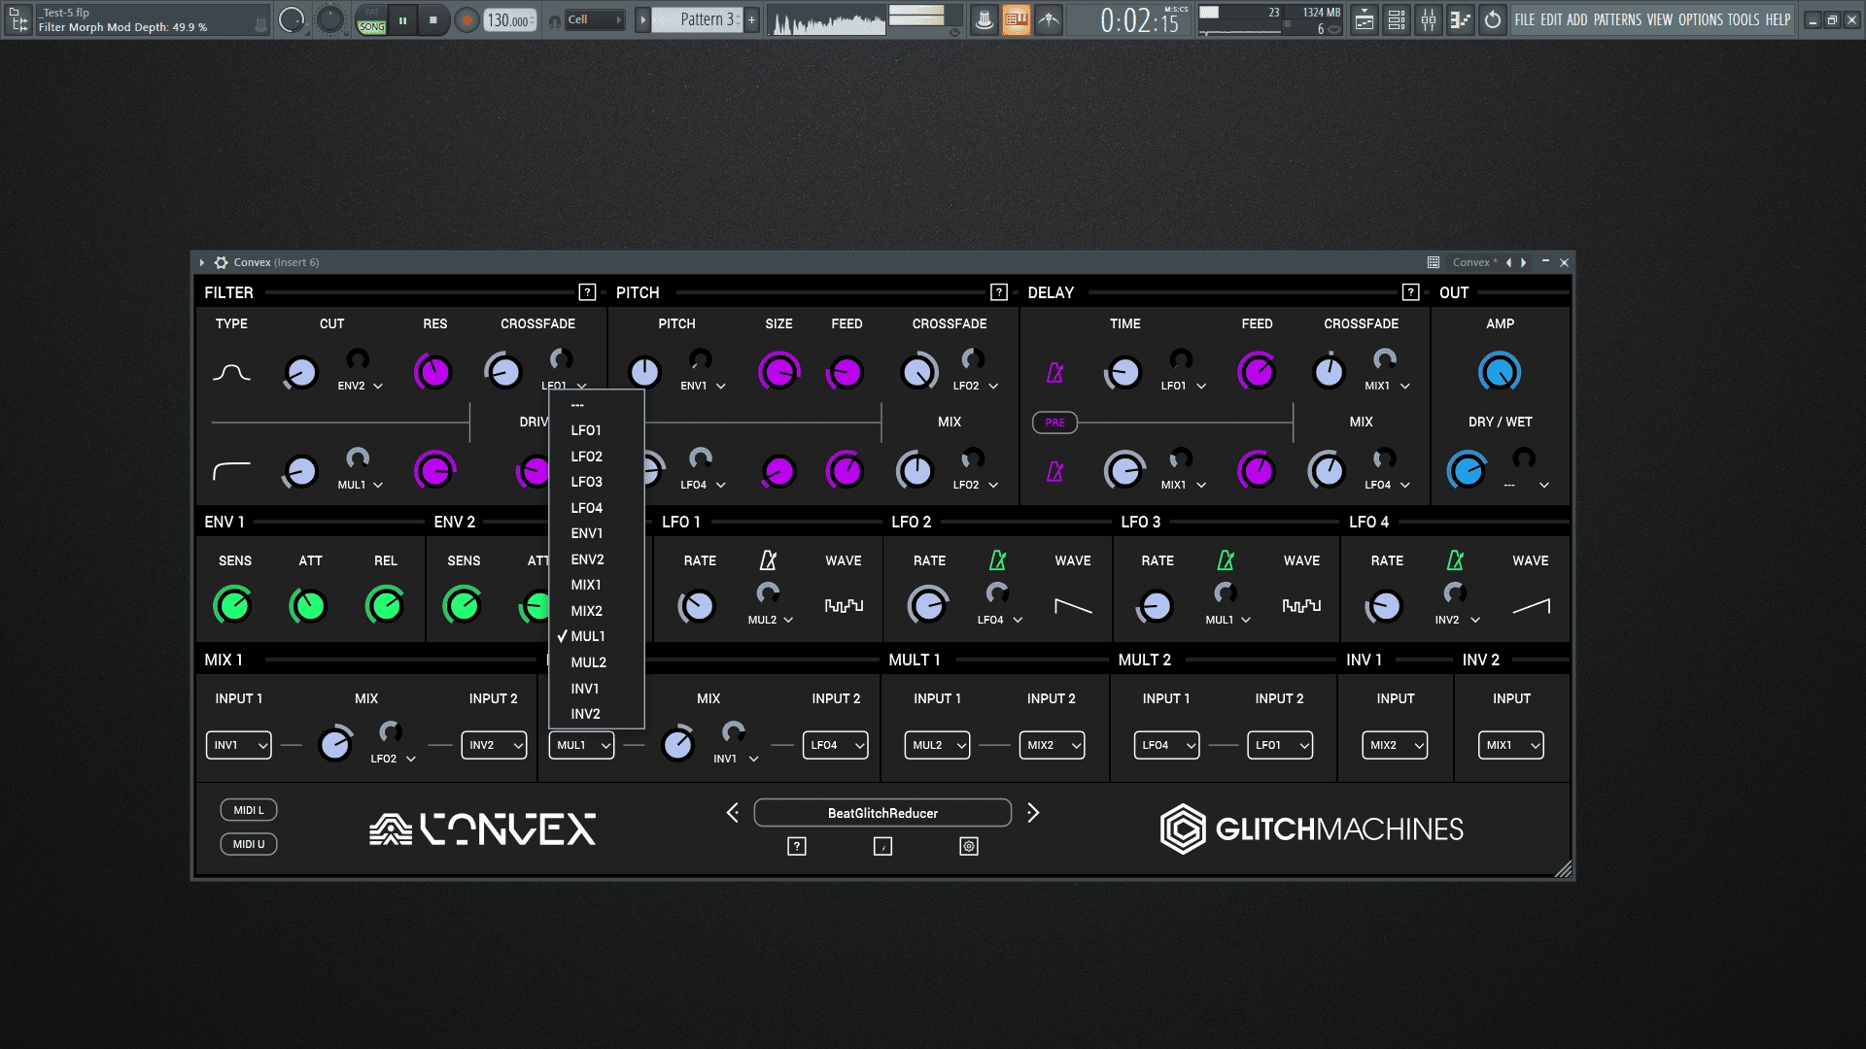The image size is (1866, 1049).
Task: Open INV 2 Input dropdown showing MIX1
Action: (x=1510, y=745)
